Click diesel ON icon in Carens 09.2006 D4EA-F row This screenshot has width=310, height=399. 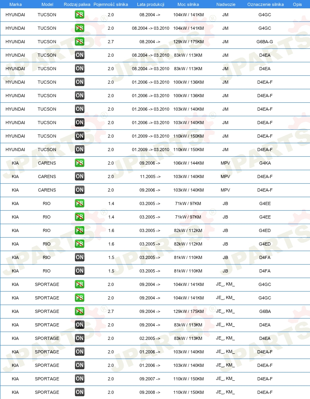tap(80, 190)
